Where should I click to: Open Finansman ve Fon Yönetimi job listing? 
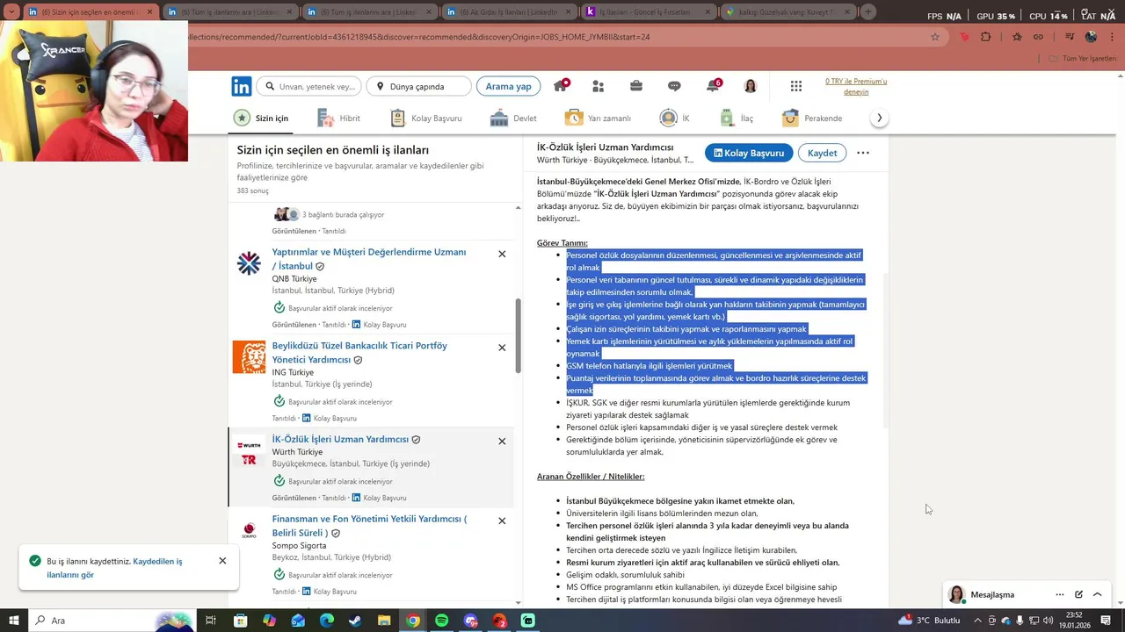369,526
